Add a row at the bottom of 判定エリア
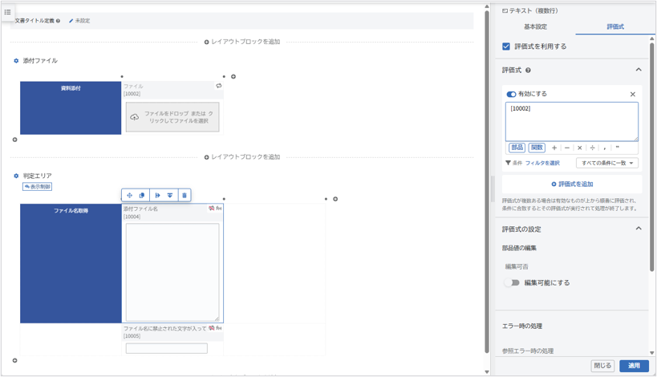 (14, 360)
